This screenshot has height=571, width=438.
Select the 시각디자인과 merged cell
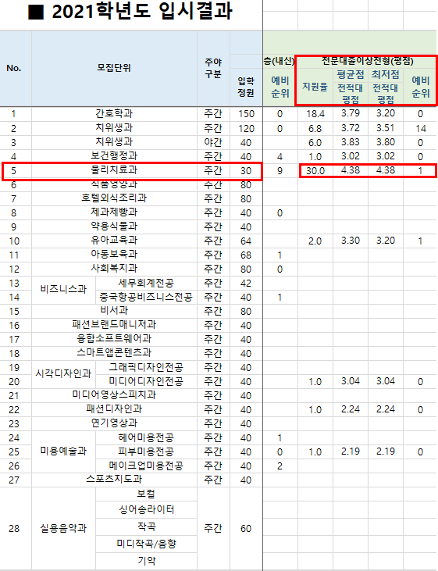(64, 374)
